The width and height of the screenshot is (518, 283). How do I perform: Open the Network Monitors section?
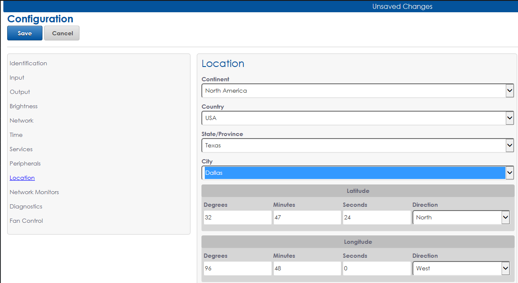[34, 192]
